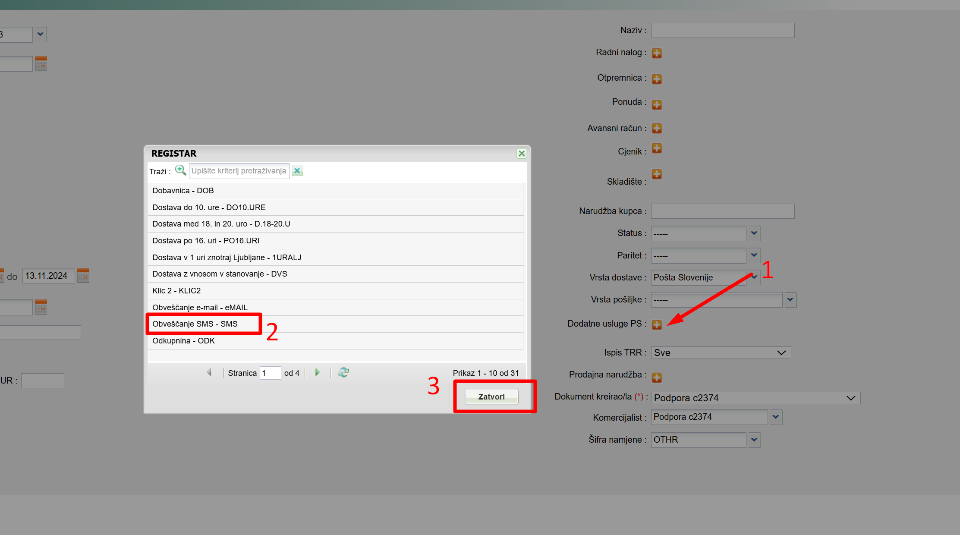
Task: Add a Ponuda via plus icon
Action: 657,105
